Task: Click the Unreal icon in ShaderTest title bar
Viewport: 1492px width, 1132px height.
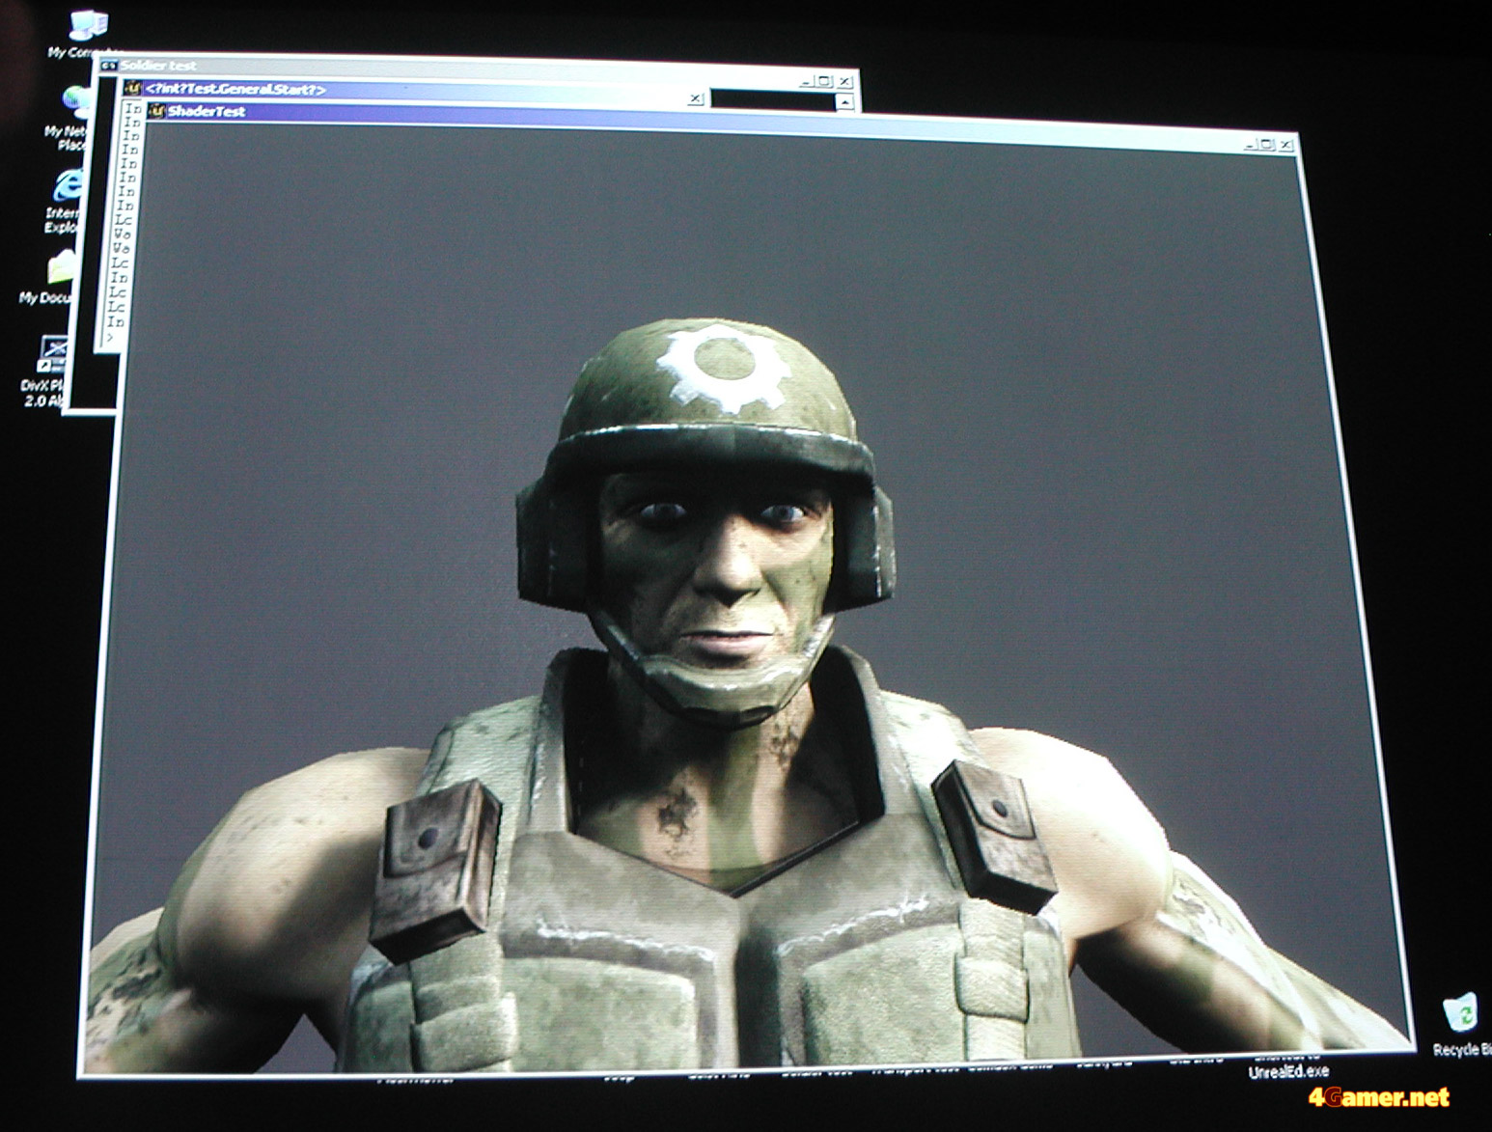Action: tap(157, 111)
